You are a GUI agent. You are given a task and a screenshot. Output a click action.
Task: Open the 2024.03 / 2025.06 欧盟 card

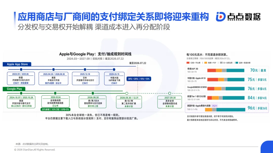tap(21, 78)
